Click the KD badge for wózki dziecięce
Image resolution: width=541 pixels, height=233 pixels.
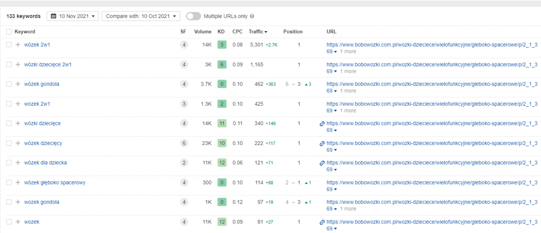[x=221, y=123]
